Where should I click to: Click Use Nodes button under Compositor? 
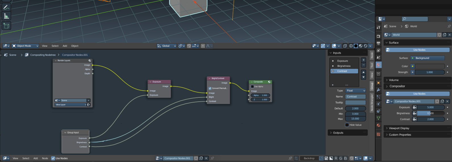(418, 94)
